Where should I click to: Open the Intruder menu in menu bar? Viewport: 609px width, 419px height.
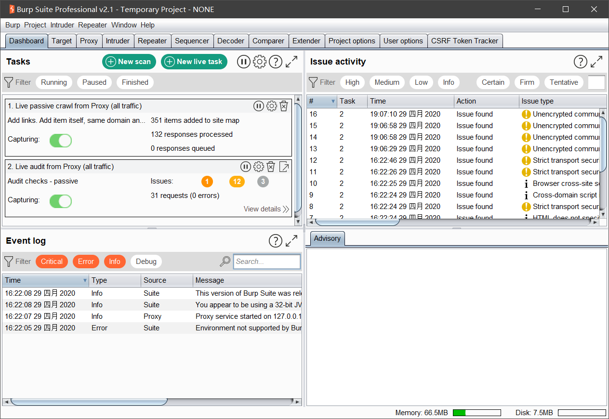(62, 25)
